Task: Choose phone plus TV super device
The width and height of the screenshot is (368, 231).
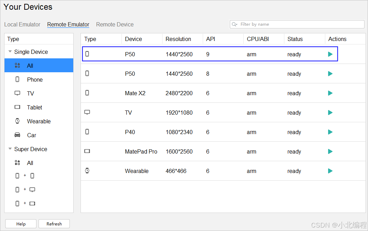Action: [x=25, y=189]
